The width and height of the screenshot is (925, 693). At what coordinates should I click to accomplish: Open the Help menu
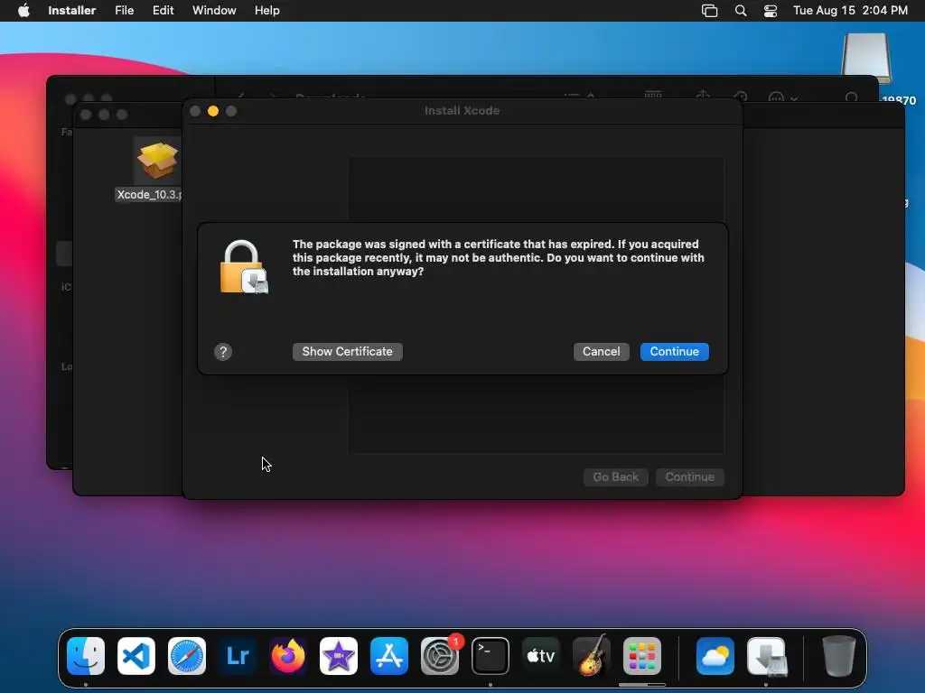point(266,11)
